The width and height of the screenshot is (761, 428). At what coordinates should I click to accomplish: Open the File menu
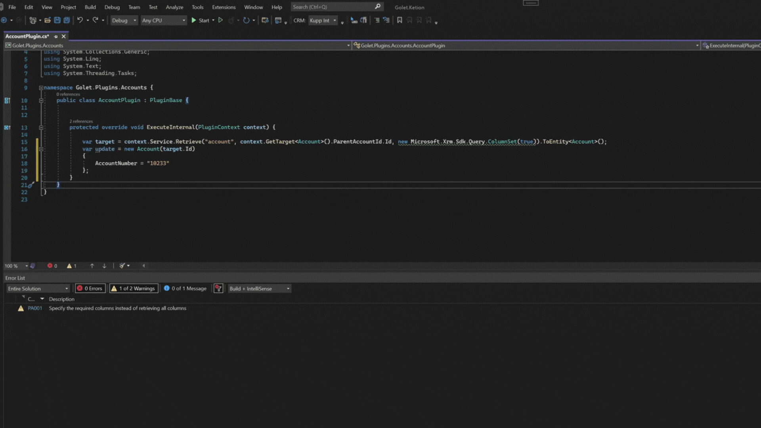click(x=12, y=7)
